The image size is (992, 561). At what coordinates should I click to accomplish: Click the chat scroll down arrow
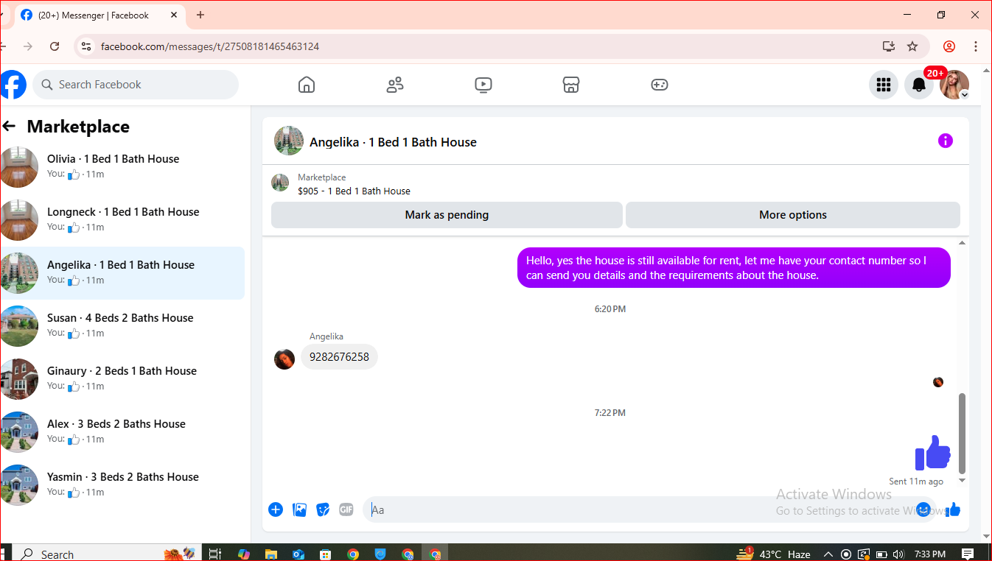(x=962, y=480)
